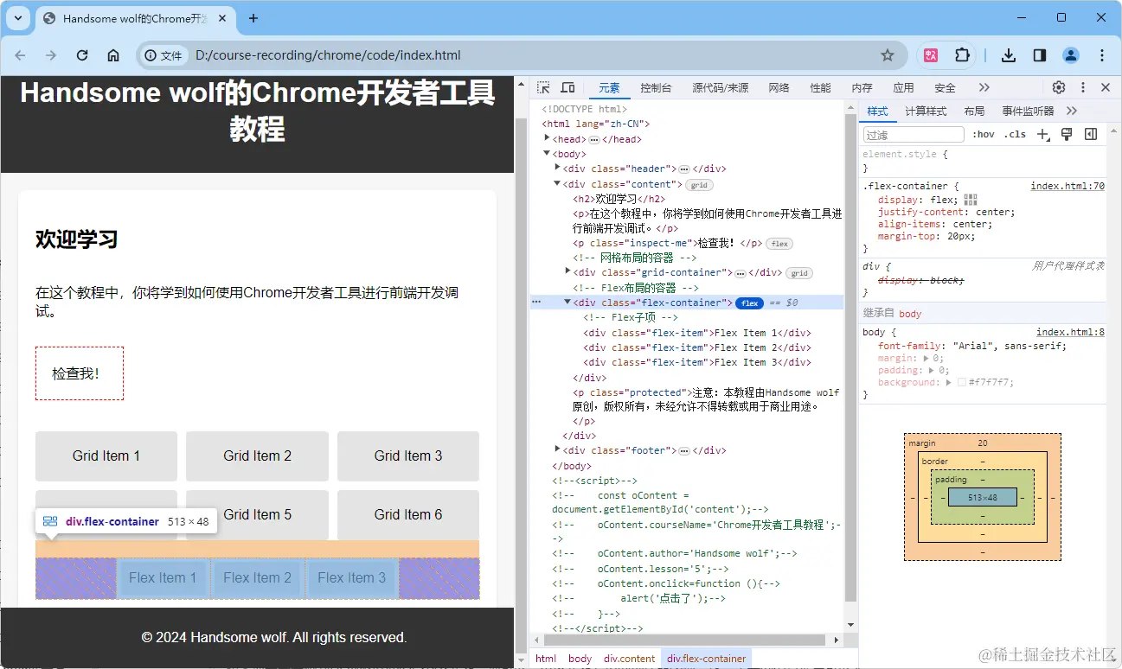Expand the grid-container div node
This screenshot has width=1122, height=669.
[567, 272]
